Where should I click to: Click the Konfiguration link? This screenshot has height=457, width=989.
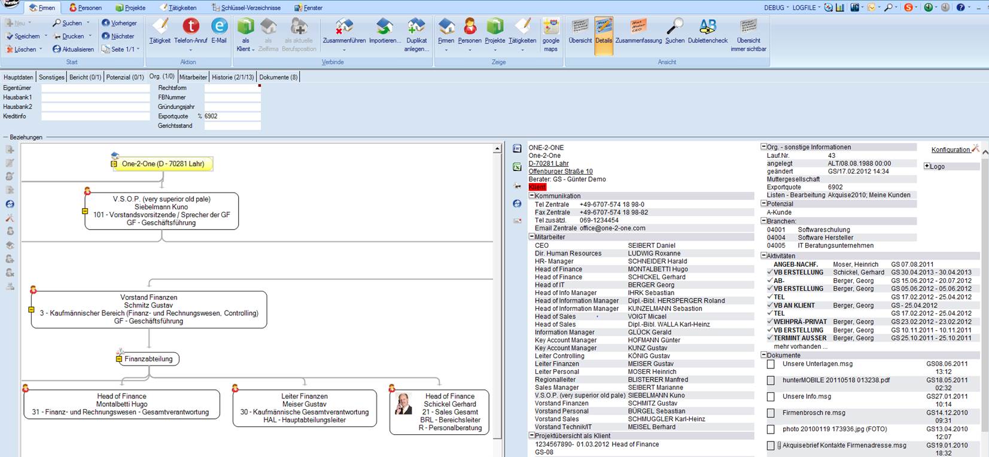pos(950,150)
